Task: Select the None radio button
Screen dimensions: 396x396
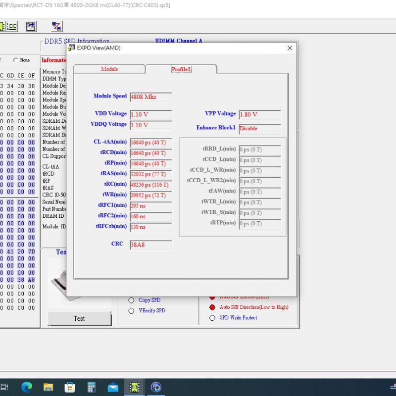Action: 15,60
